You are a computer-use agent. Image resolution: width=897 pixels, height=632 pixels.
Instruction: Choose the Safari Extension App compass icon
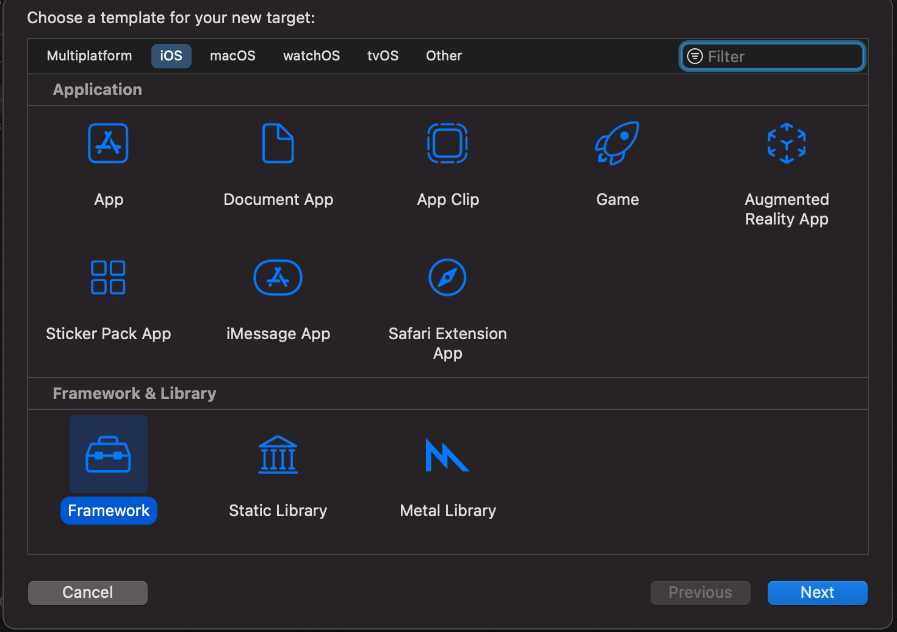coord(448,278)
